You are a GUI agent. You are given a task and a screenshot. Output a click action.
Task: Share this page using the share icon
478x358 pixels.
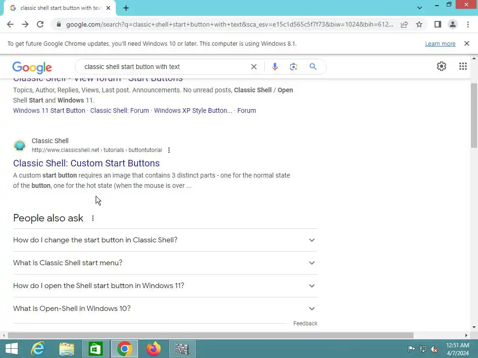tap(404, 24)
